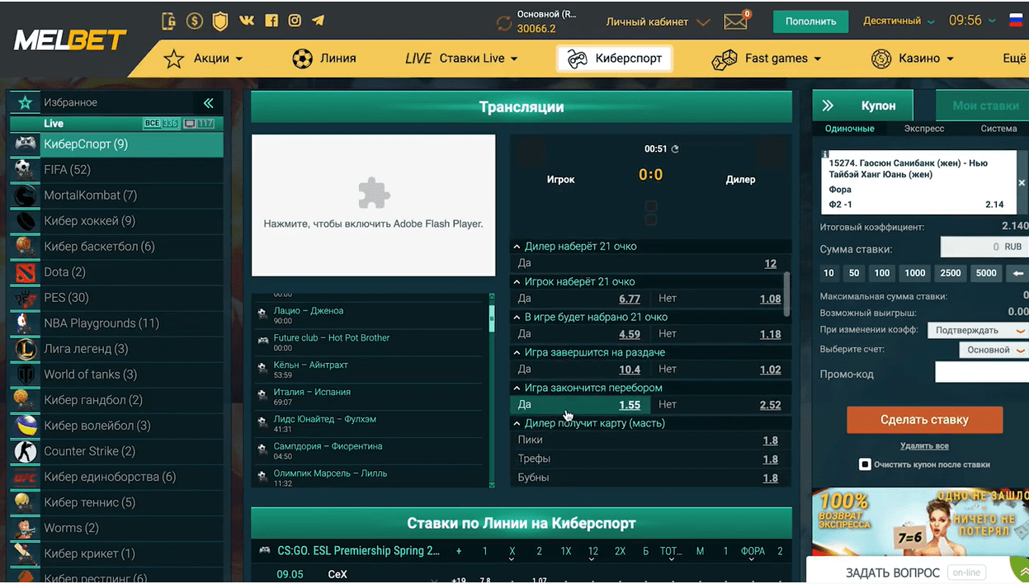This screenshot has width=1029, height=584.
Task: Click the Пополнить deposit button
Action: (810, 22)
